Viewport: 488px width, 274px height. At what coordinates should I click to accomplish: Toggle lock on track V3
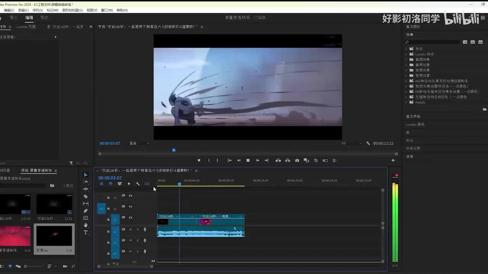click(108, 198)
